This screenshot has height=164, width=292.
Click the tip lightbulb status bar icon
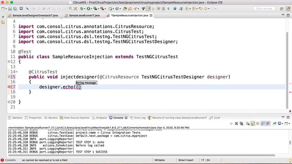click(290, 160)
